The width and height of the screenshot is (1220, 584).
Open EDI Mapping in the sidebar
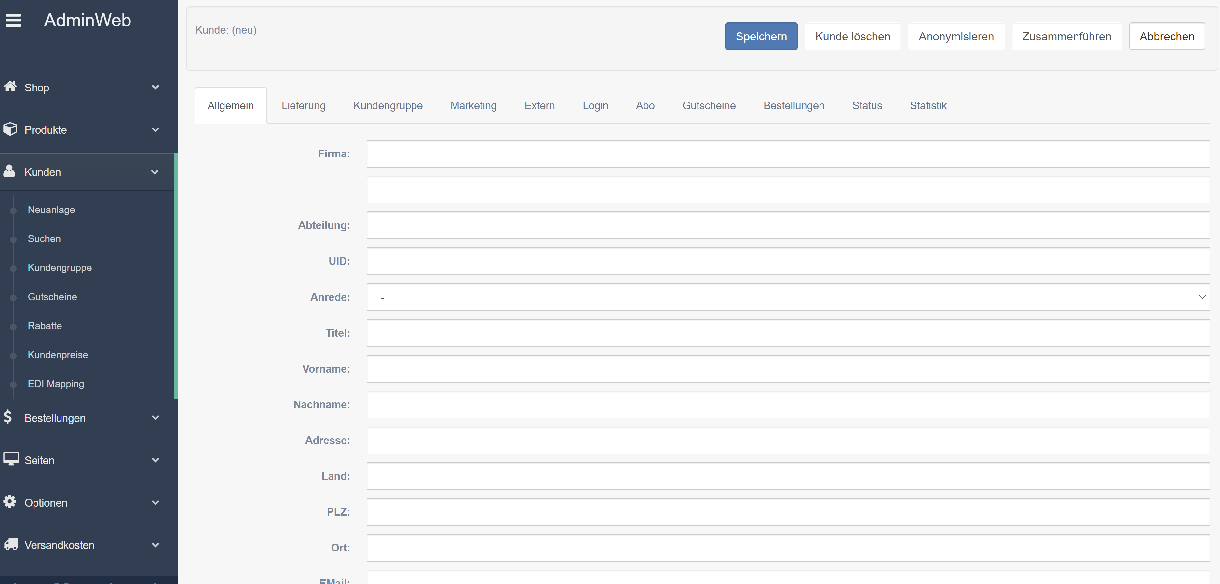tap(56, 384)
